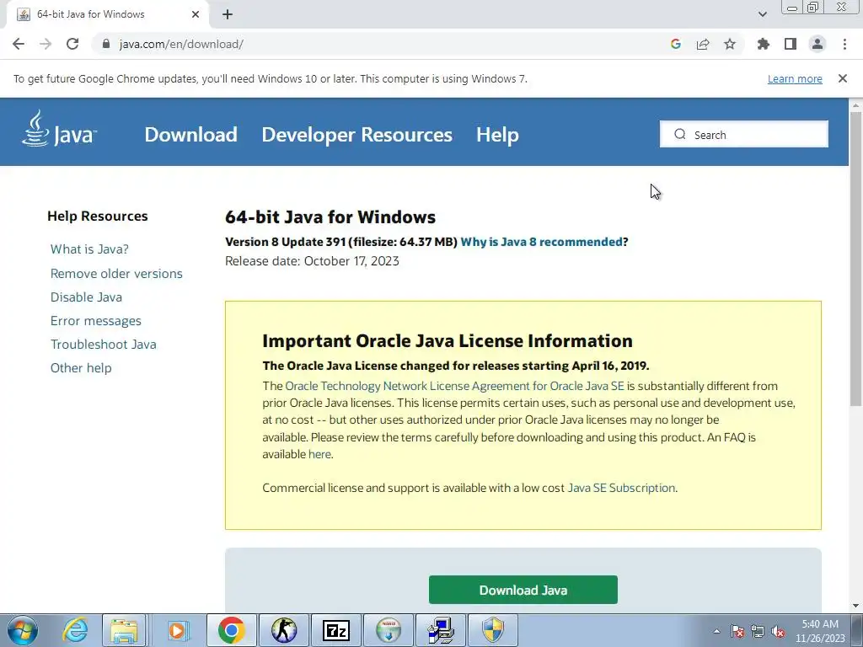Share this page using share icon
This screenshot has height=647, width=863.
[703, 44]
